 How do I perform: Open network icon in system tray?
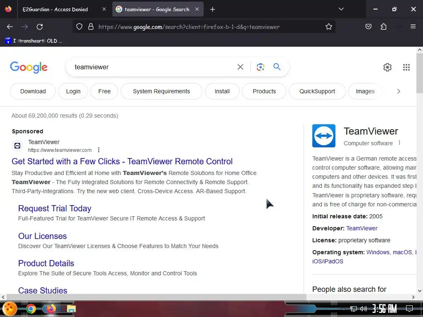[x=353, y=309]
